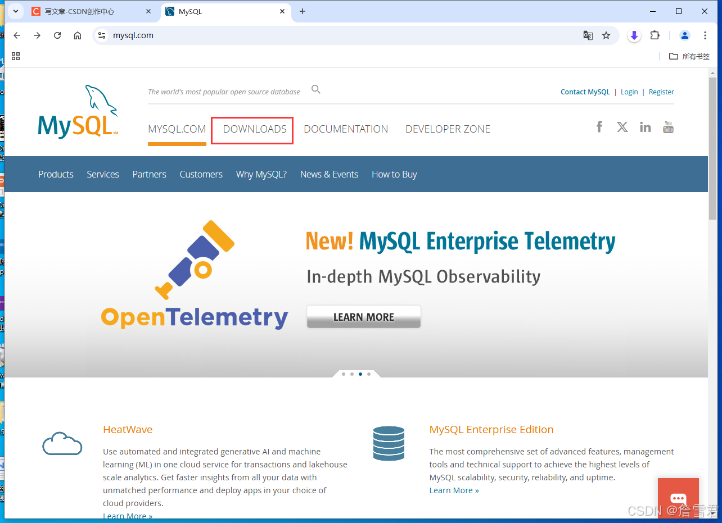Click the Register link
The image size is (722, 523).
tap(661, 92)
